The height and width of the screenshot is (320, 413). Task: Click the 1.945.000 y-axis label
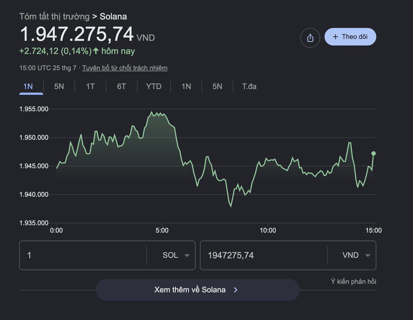34,166
